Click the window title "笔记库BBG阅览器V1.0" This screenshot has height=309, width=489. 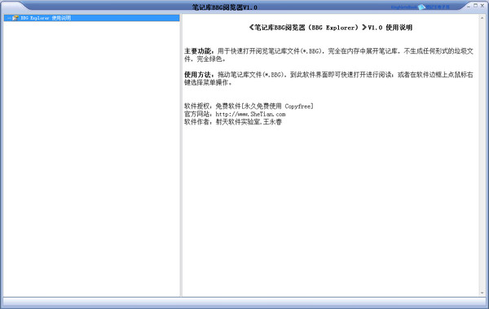(225, 7)
